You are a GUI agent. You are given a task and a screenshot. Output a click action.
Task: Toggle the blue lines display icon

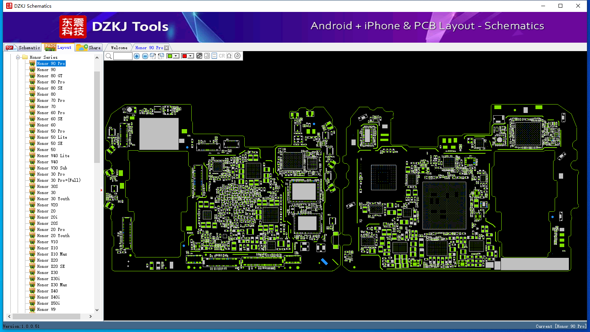point(214,56)
